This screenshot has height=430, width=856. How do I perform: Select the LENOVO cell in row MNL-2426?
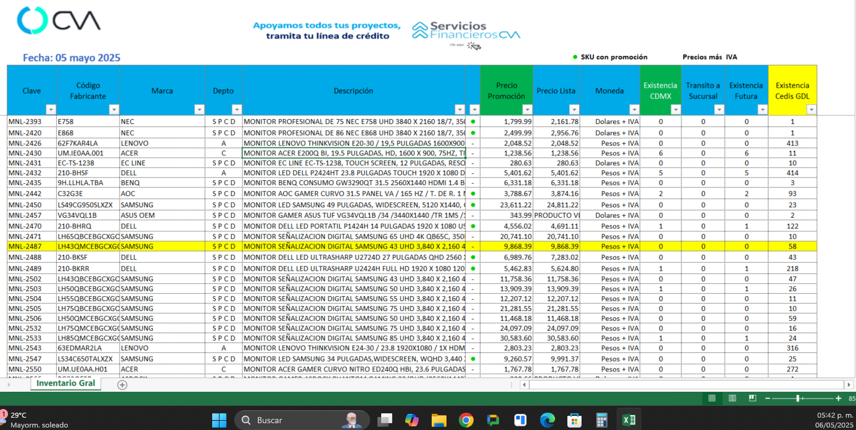[162, 143]
